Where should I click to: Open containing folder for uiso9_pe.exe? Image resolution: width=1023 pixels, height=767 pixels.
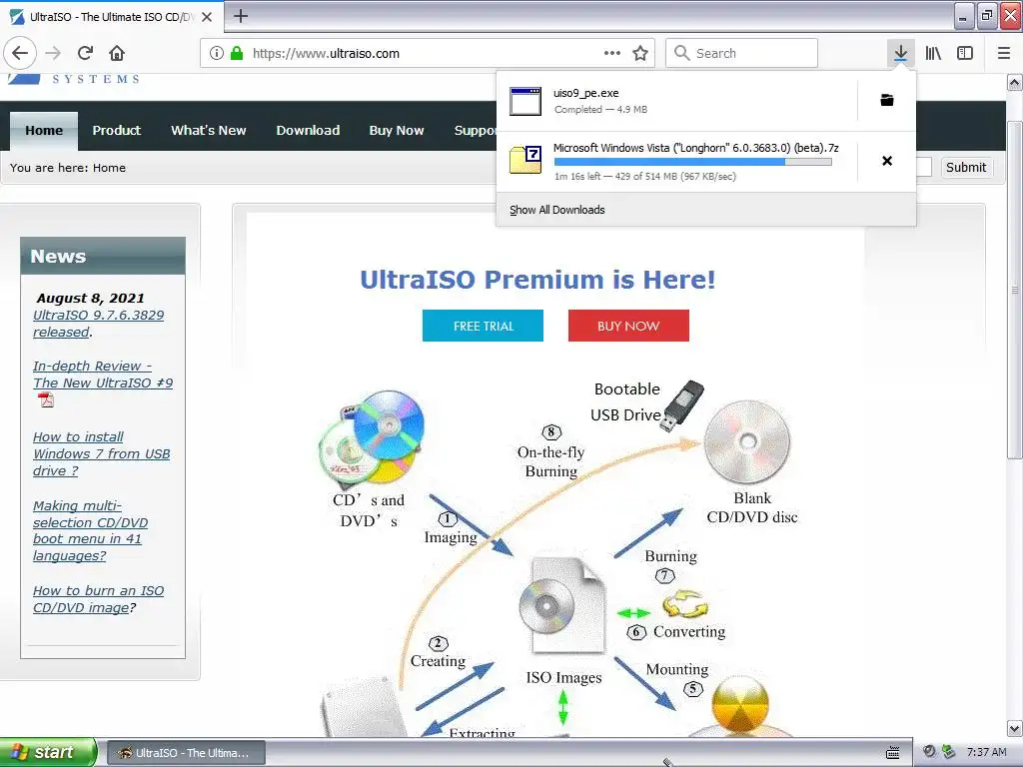coord(887,100)
